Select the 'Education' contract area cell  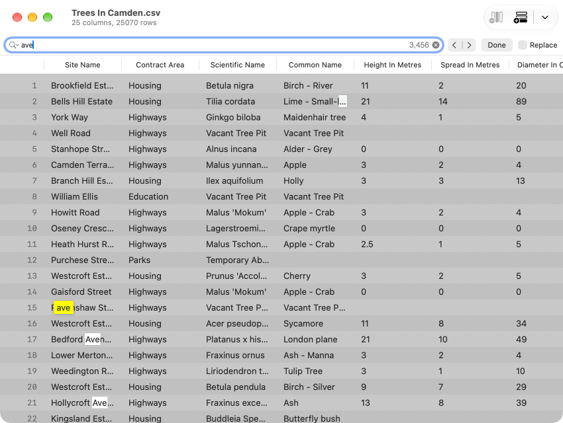click(x=148, y=197)
